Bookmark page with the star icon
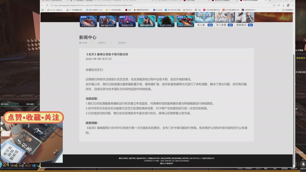306x172 pixels. click(x=274, y=5)
